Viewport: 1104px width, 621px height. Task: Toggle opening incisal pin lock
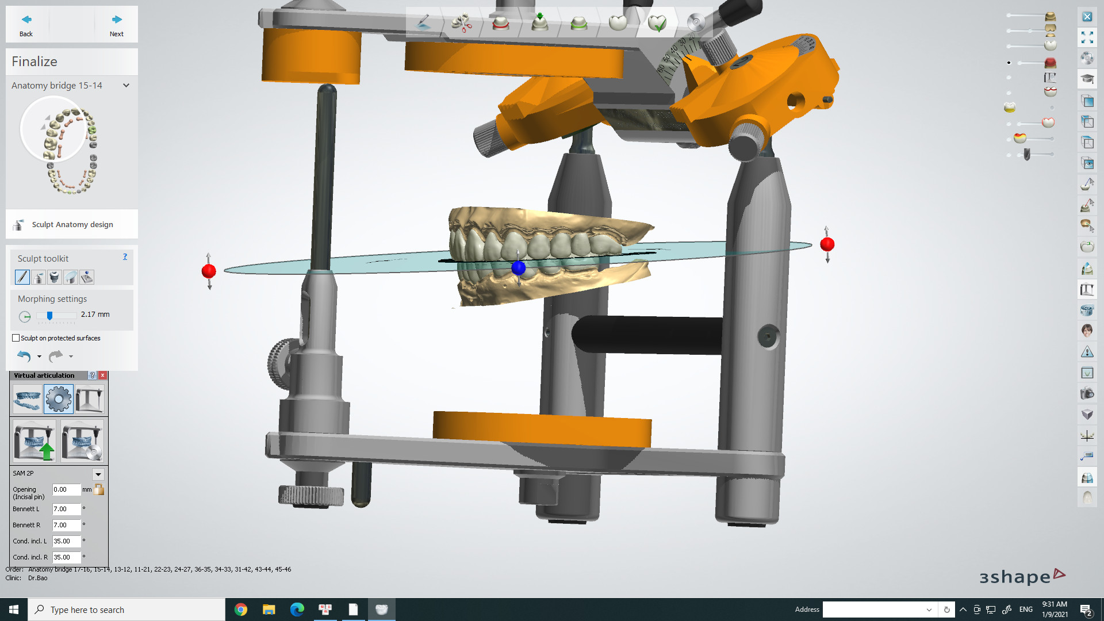click(x=99, y=490)
